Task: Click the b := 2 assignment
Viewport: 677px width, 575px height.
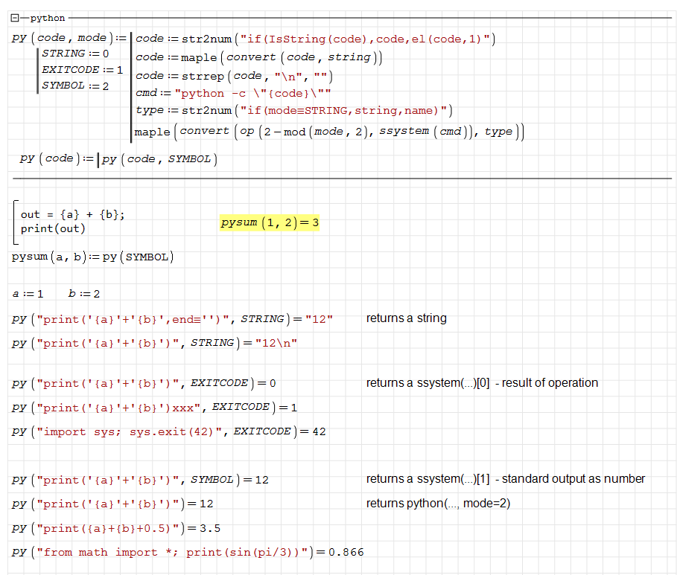Action: point(84,294)
